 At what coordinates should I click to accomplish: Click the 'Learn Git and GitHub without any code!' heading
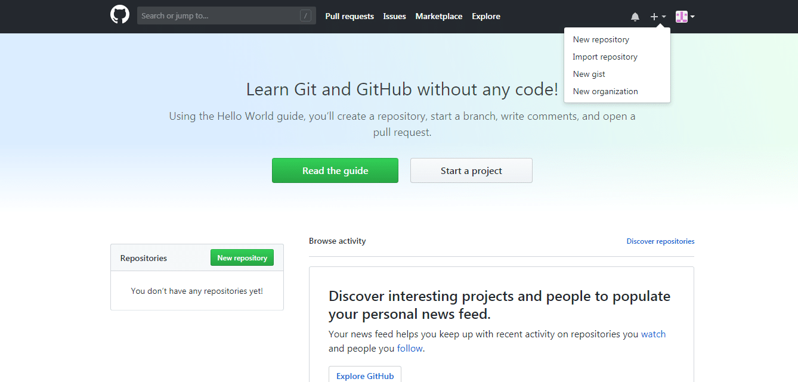pyautogui.click(x=403, y=90)
